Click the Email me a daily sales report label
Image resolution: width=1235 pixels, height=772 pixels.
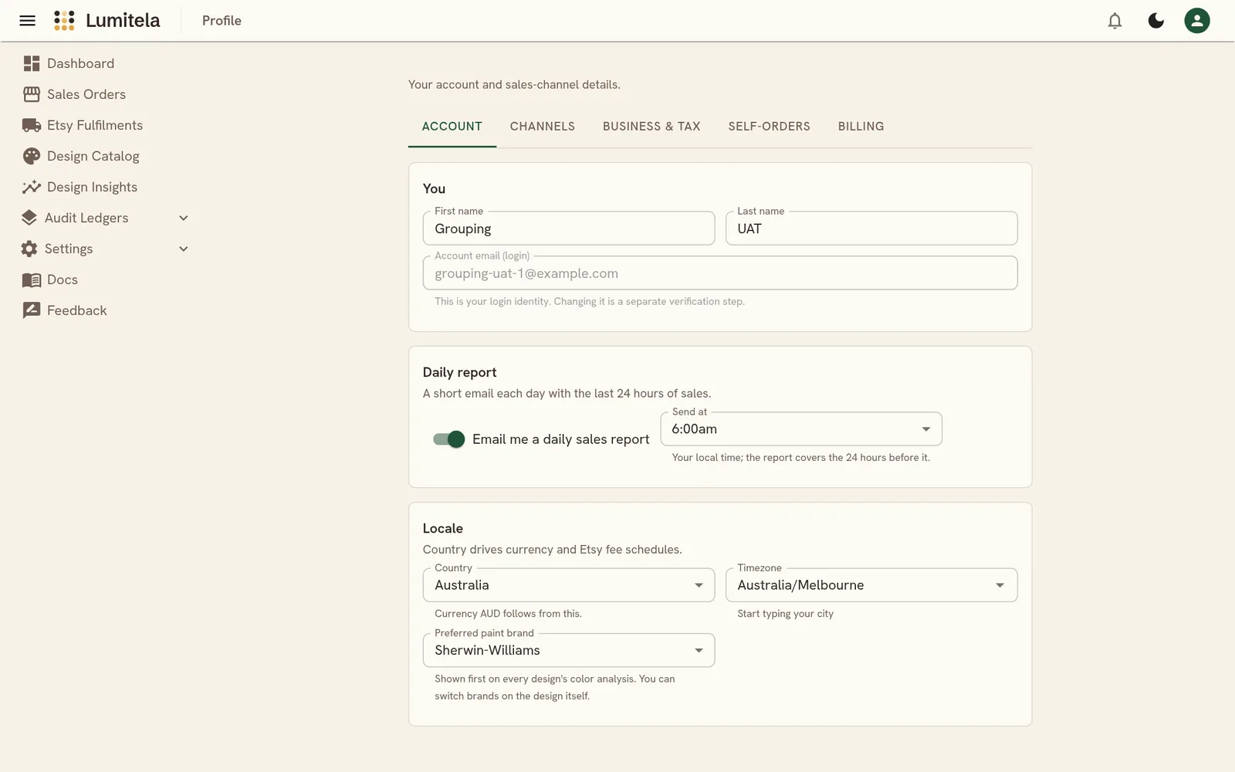click(561, 439)
